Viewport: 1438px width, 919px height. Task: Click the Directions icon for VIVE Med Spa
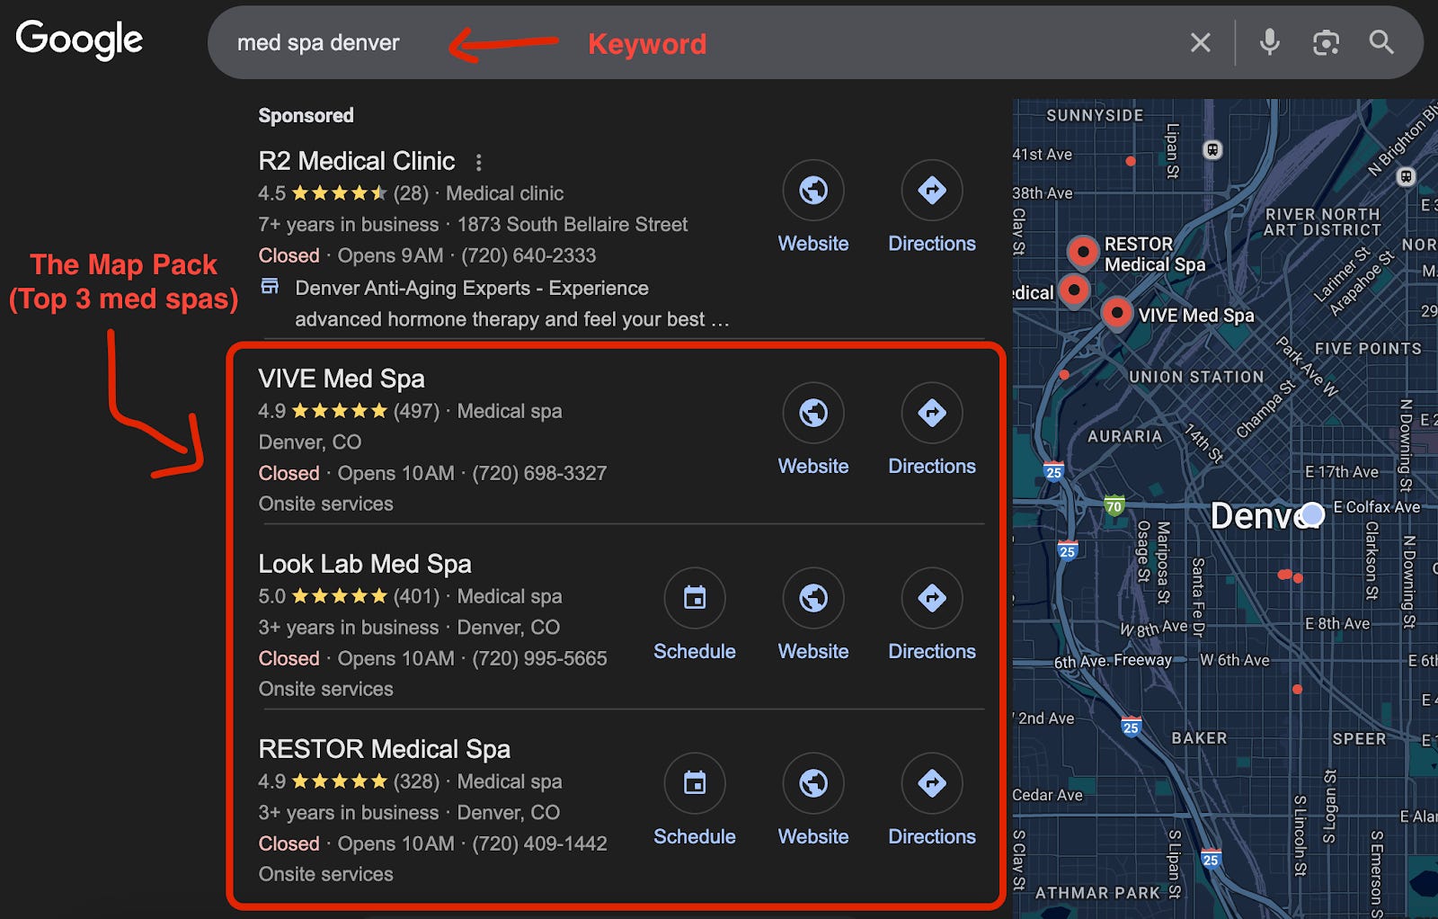click(932, 413)
